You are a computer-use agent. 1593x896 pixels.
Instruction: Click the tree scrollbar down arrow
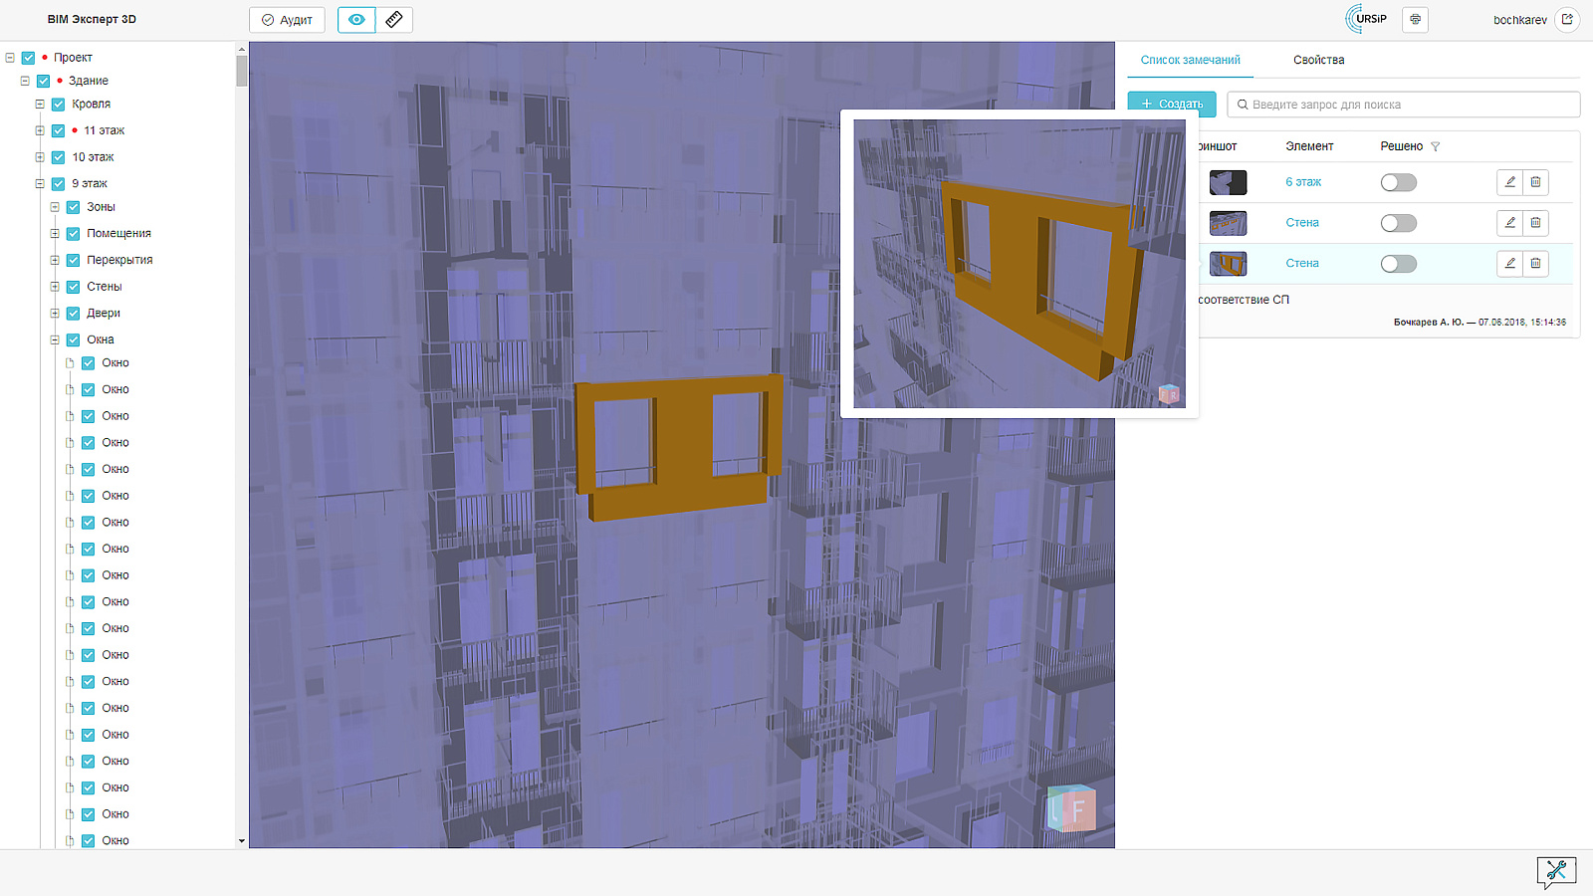pos(241,841)
